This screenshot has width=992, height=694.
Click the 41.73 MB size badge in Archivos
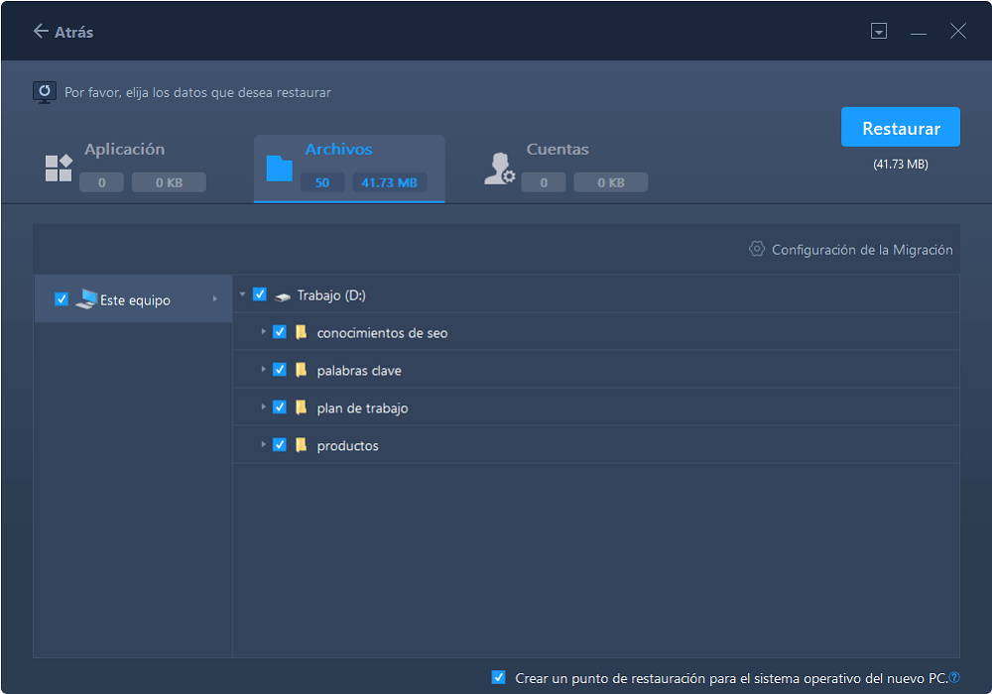click(389, 182)
